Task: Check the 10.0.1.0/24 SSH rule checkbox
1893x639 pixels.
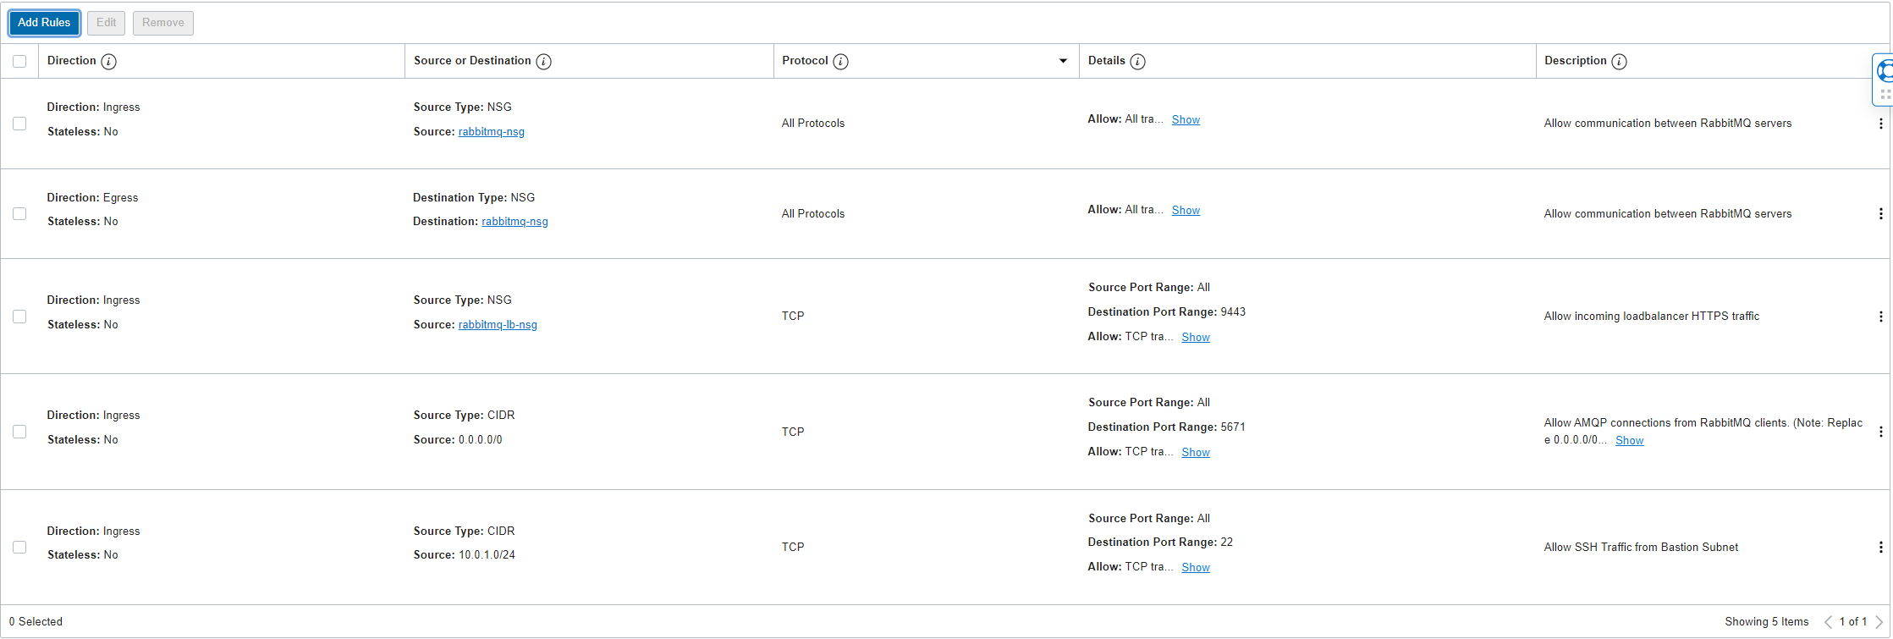Action: pyautogui.click(x=19, y=548)
